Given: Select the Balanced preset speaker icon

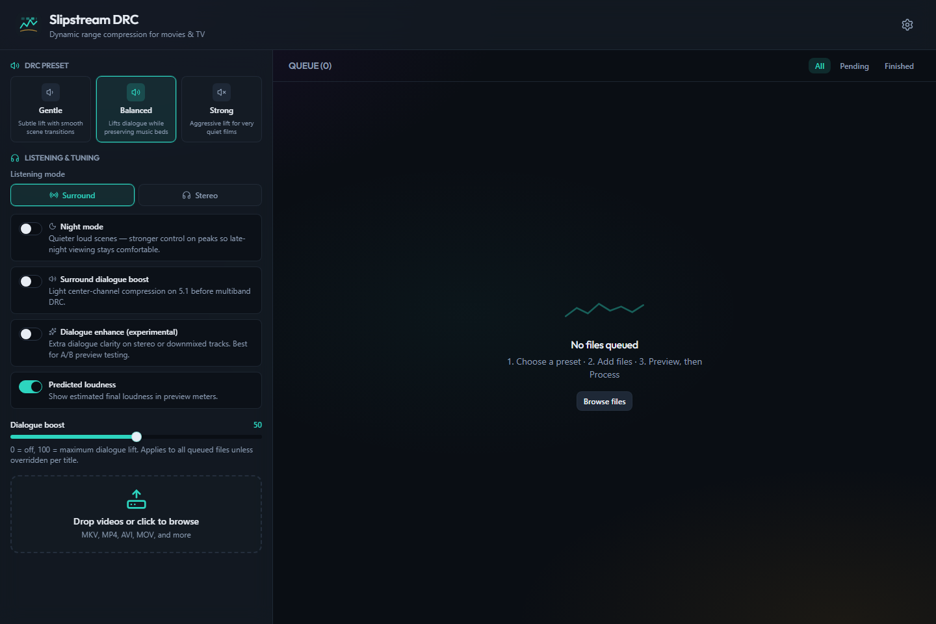Looking at the screenshot, I should pyautogui.click(x=136, y=92).
